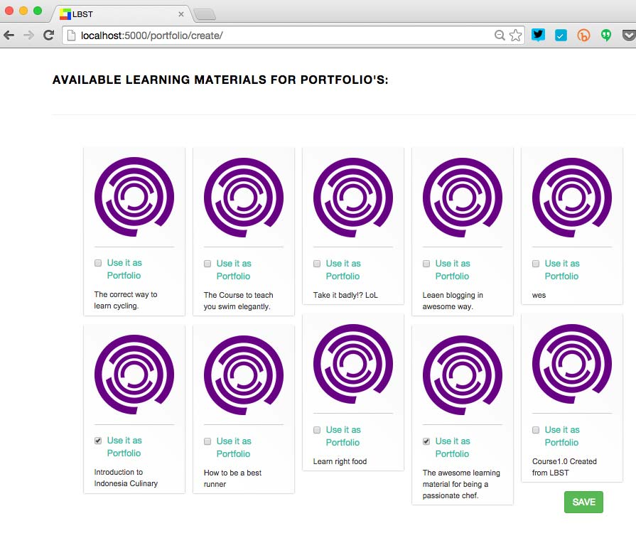This screenshot has width=636, height=543.
Task: Click the text 'The correct way to learn cycling.'
Action: [x=126, y=301]
